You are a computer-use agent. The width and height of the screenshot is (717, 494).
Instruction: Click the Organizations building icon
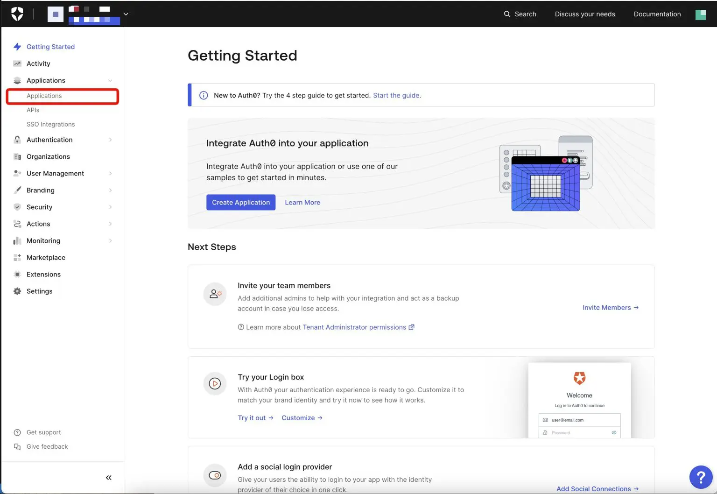click(x=17, y=156)
